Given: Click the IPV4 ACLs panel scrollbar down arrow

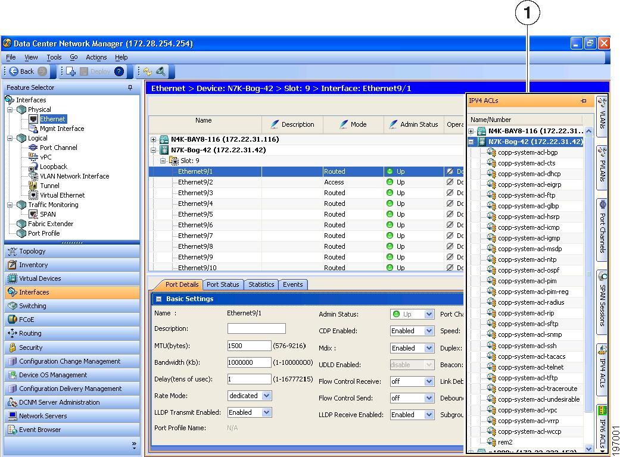Looking at the screenshot, I should point(588,449).
